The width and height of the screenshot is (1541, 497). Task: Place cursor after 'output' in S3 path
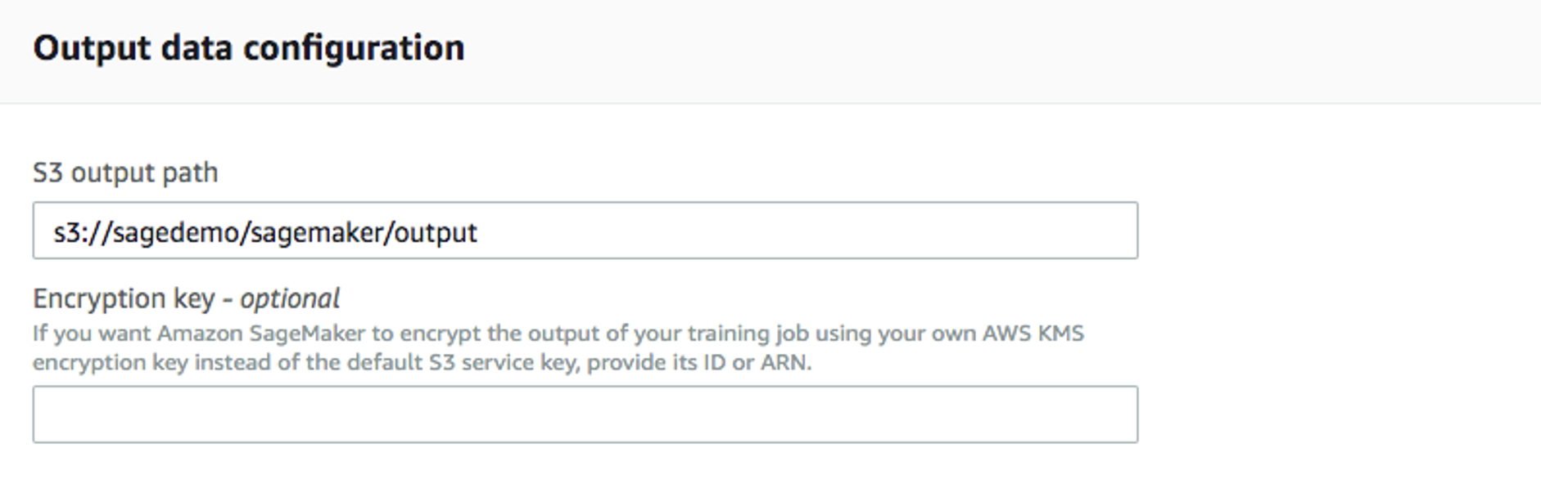point(483,231)
